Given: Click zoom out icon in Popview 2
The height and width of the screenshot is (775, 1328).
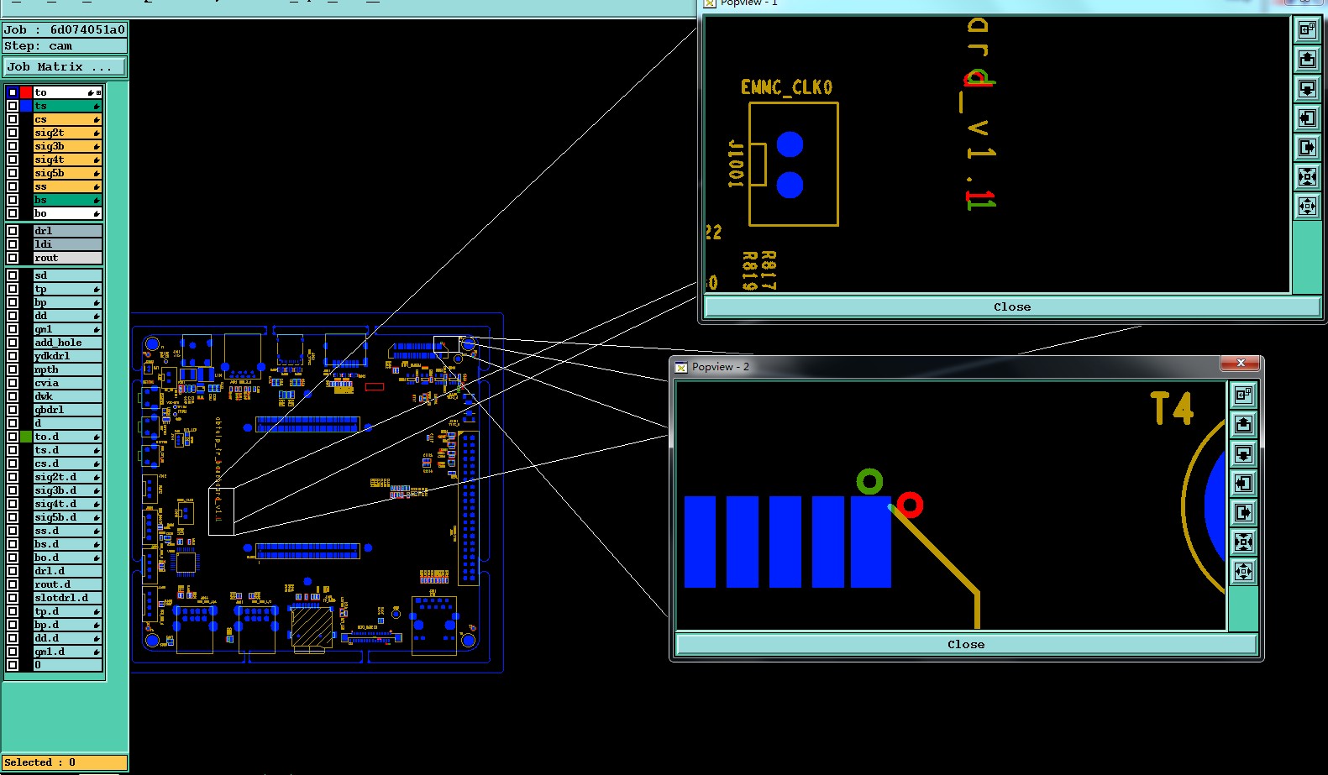Looking at the screenshot, I should coord(1243,571).
